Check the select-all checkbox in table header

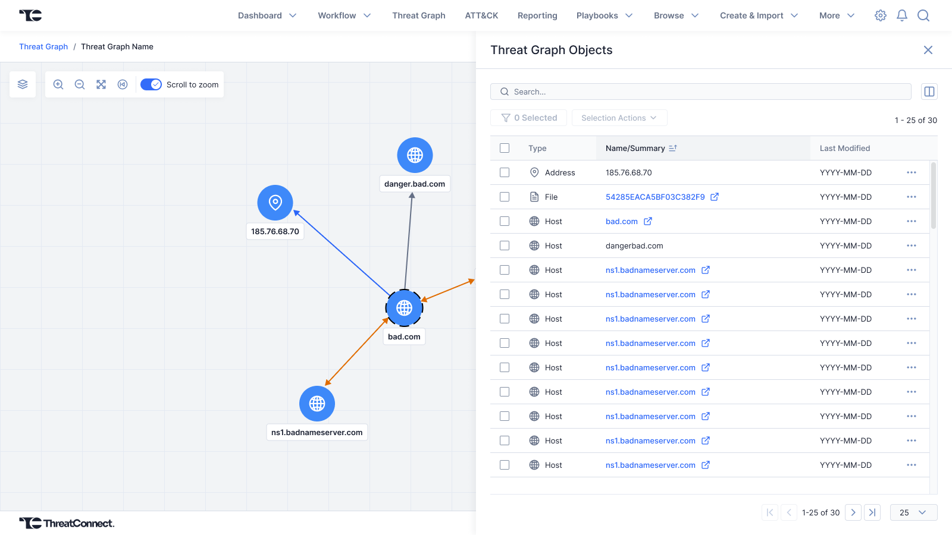(505, 148)
